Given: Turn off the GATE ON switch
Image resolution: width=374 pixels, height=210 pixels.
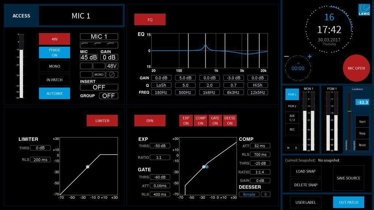Looking at the screenshot, I should tap(215, 121).
